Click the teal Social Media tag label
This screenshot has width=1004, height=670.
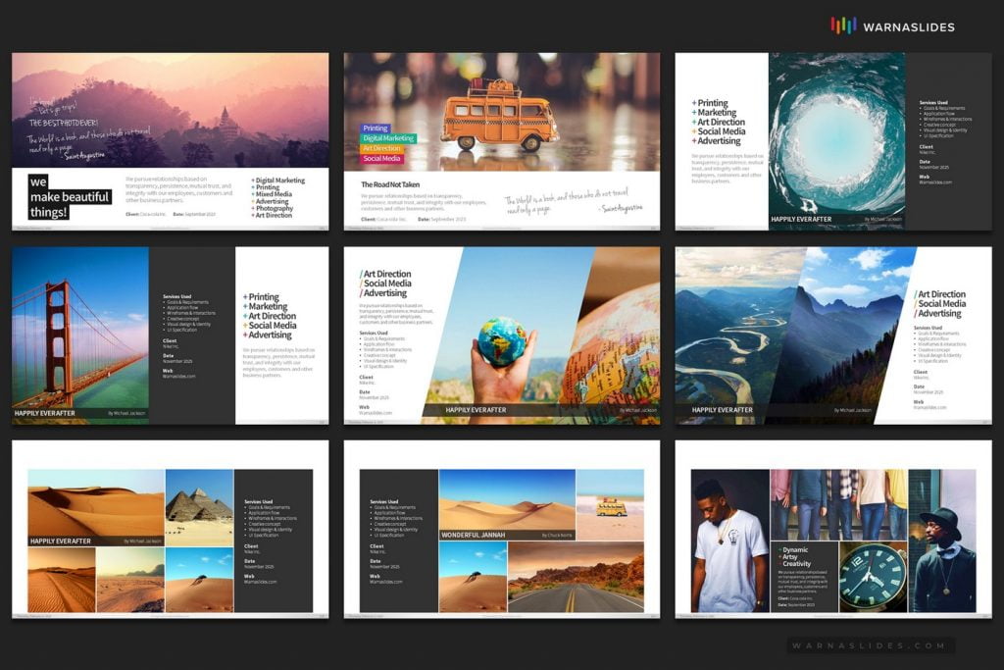tap(381, 159)
